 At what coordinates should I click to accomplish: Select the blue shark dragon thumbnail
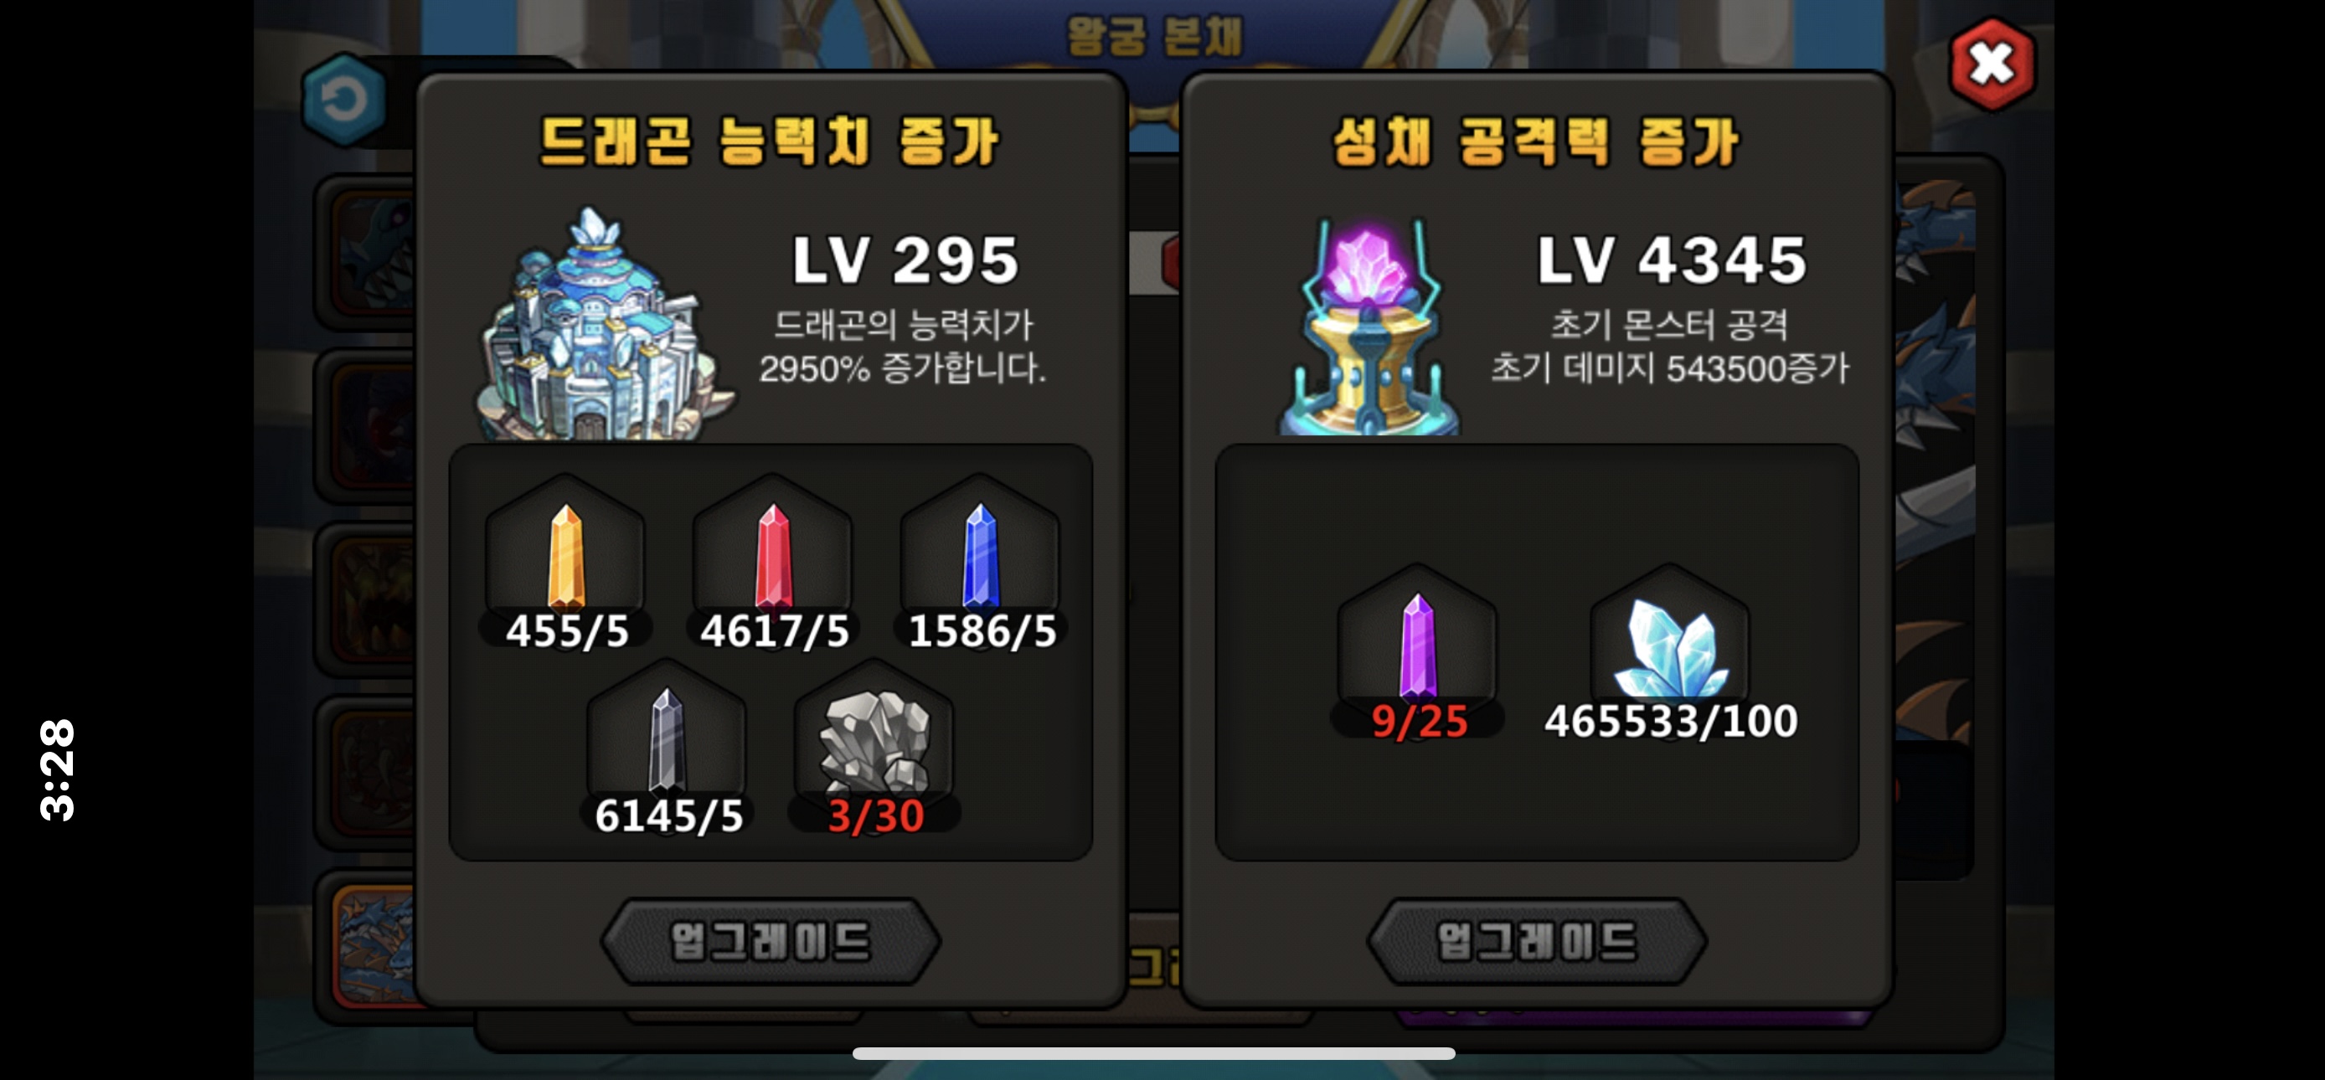tap(370, 252)
